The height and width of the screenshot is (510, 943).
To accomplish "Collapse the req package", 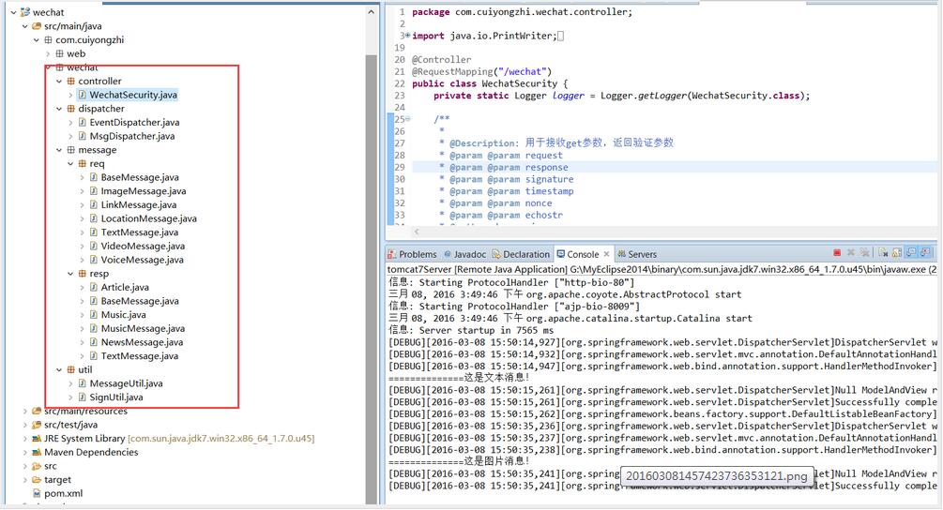I will click(x=70, y=163).
